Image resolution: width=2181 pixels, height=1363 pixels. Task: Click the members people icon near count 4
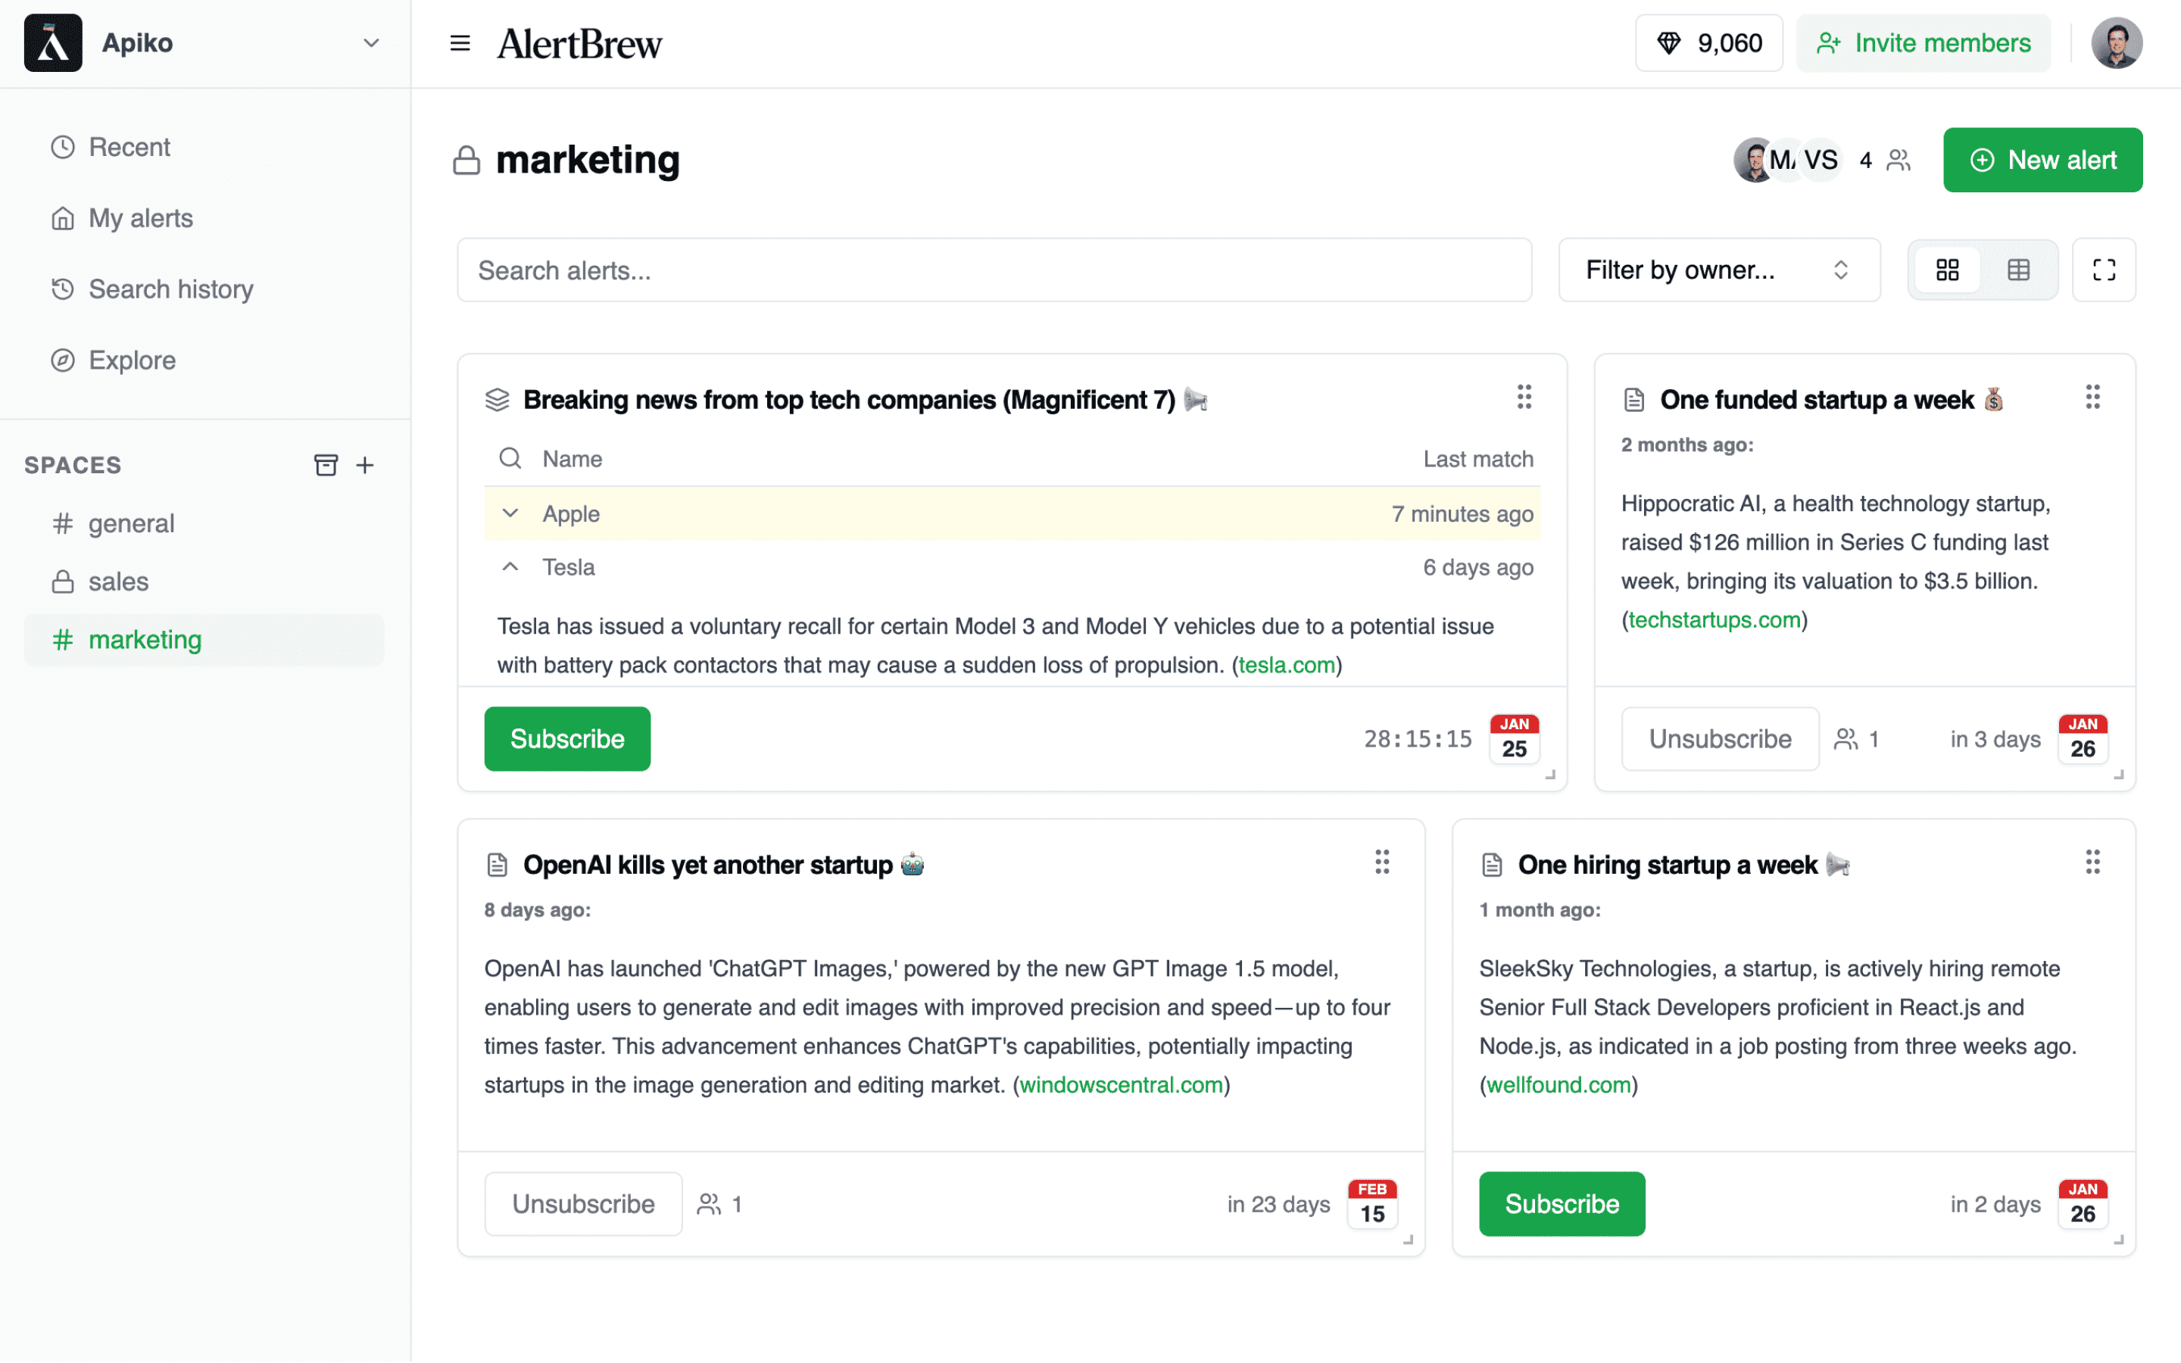(1899, 161)
